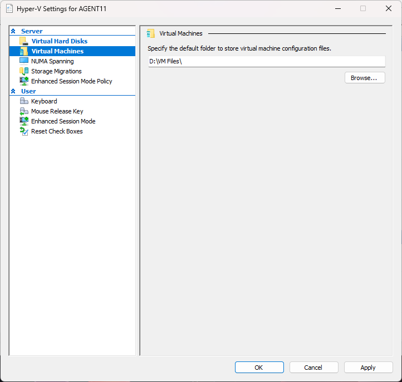This screenshot has width=402, height=382.
Task: Click the Reset Check Boxes icon
Action: (23, 131)
